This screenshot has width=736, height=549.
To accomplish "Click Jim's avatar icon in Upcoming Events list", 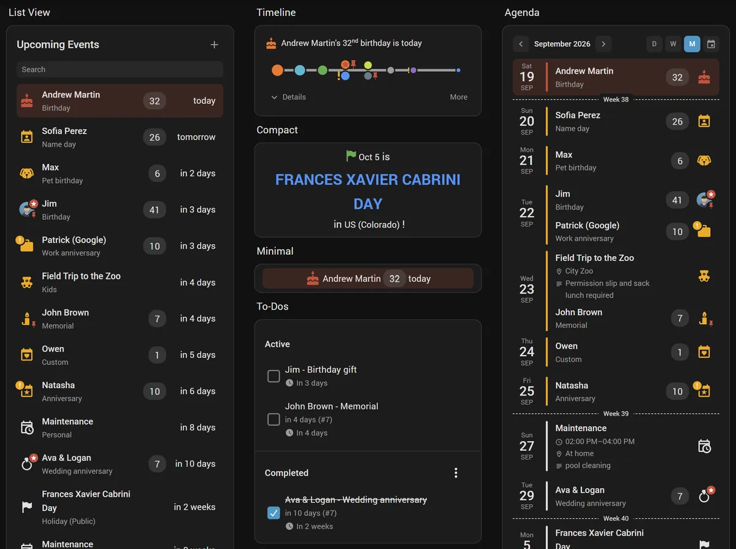I will (26, 209).
